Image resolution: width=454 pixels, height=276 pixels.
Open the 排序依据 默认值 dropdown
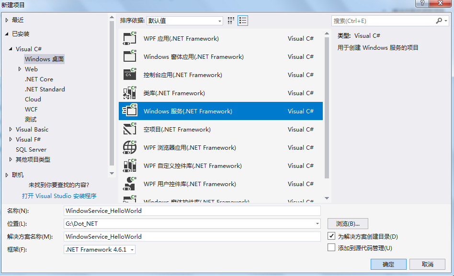pos(220,20)
